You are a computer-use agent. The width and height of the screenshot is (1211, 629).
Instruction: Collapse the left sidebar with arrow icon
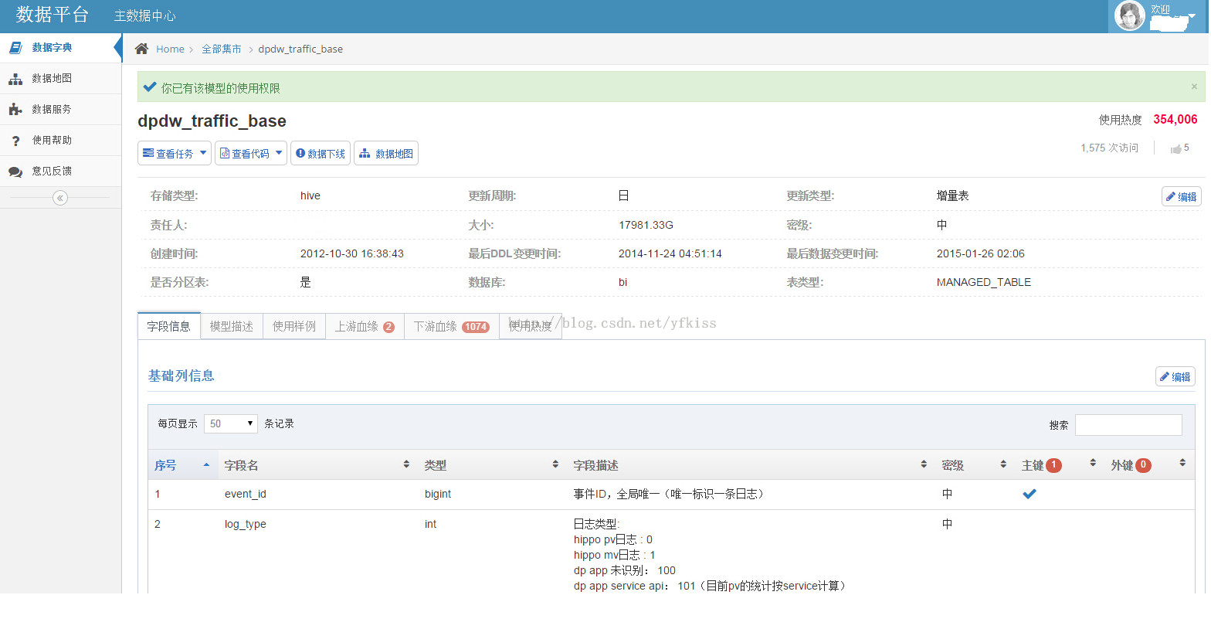click(x=60, y=198)
